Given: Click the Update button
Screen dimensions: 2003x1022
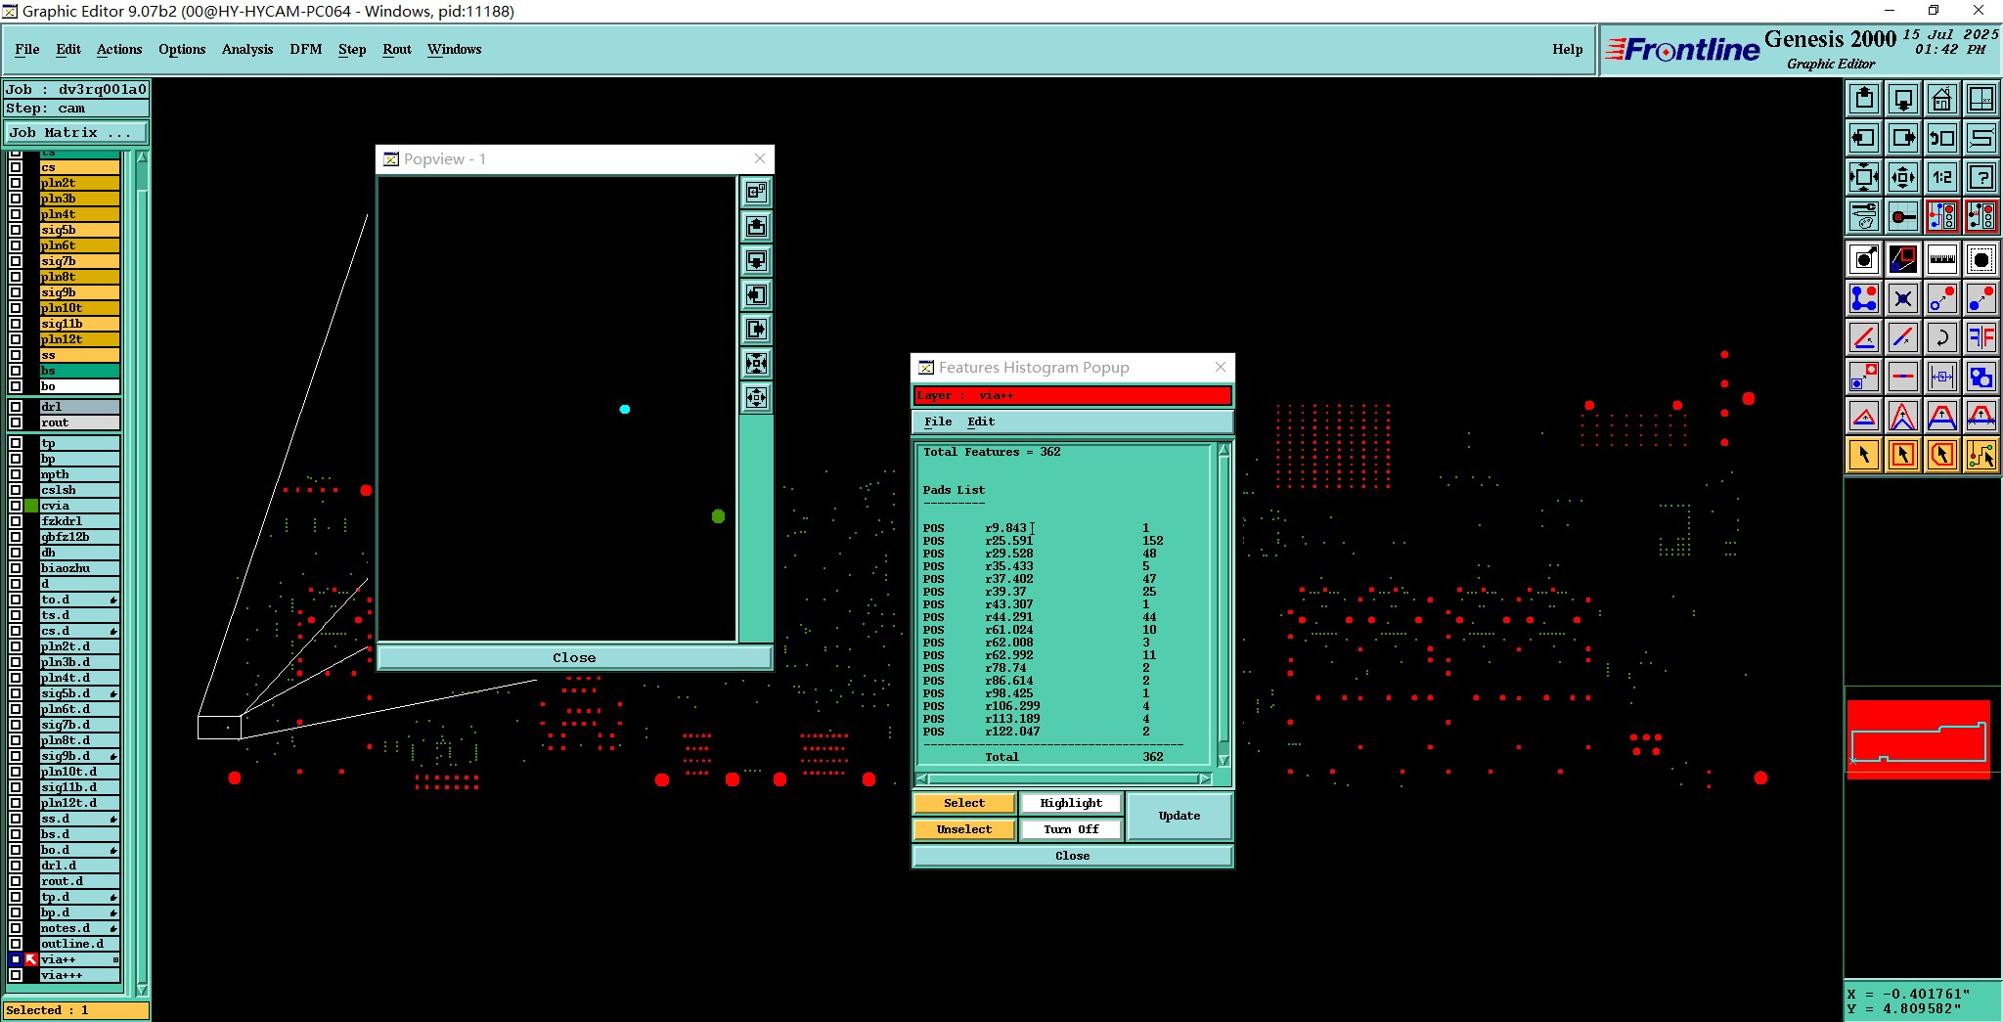Looking at the screenshot, I should (x=1180, y=816).
